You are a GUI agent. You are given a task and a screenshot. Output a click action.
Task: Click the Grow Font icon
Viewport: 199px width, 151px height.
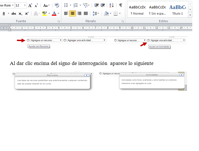click(30, 5)
